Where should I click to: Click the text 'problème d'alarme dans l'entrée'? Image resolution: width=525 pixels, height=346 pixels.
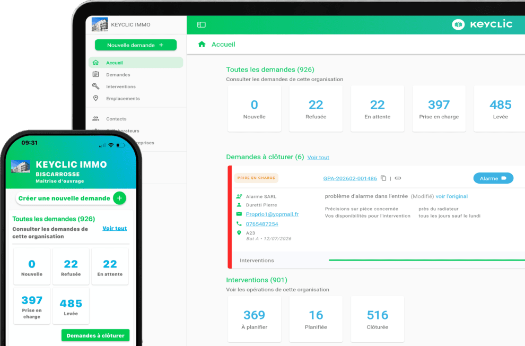pos(366,196)
